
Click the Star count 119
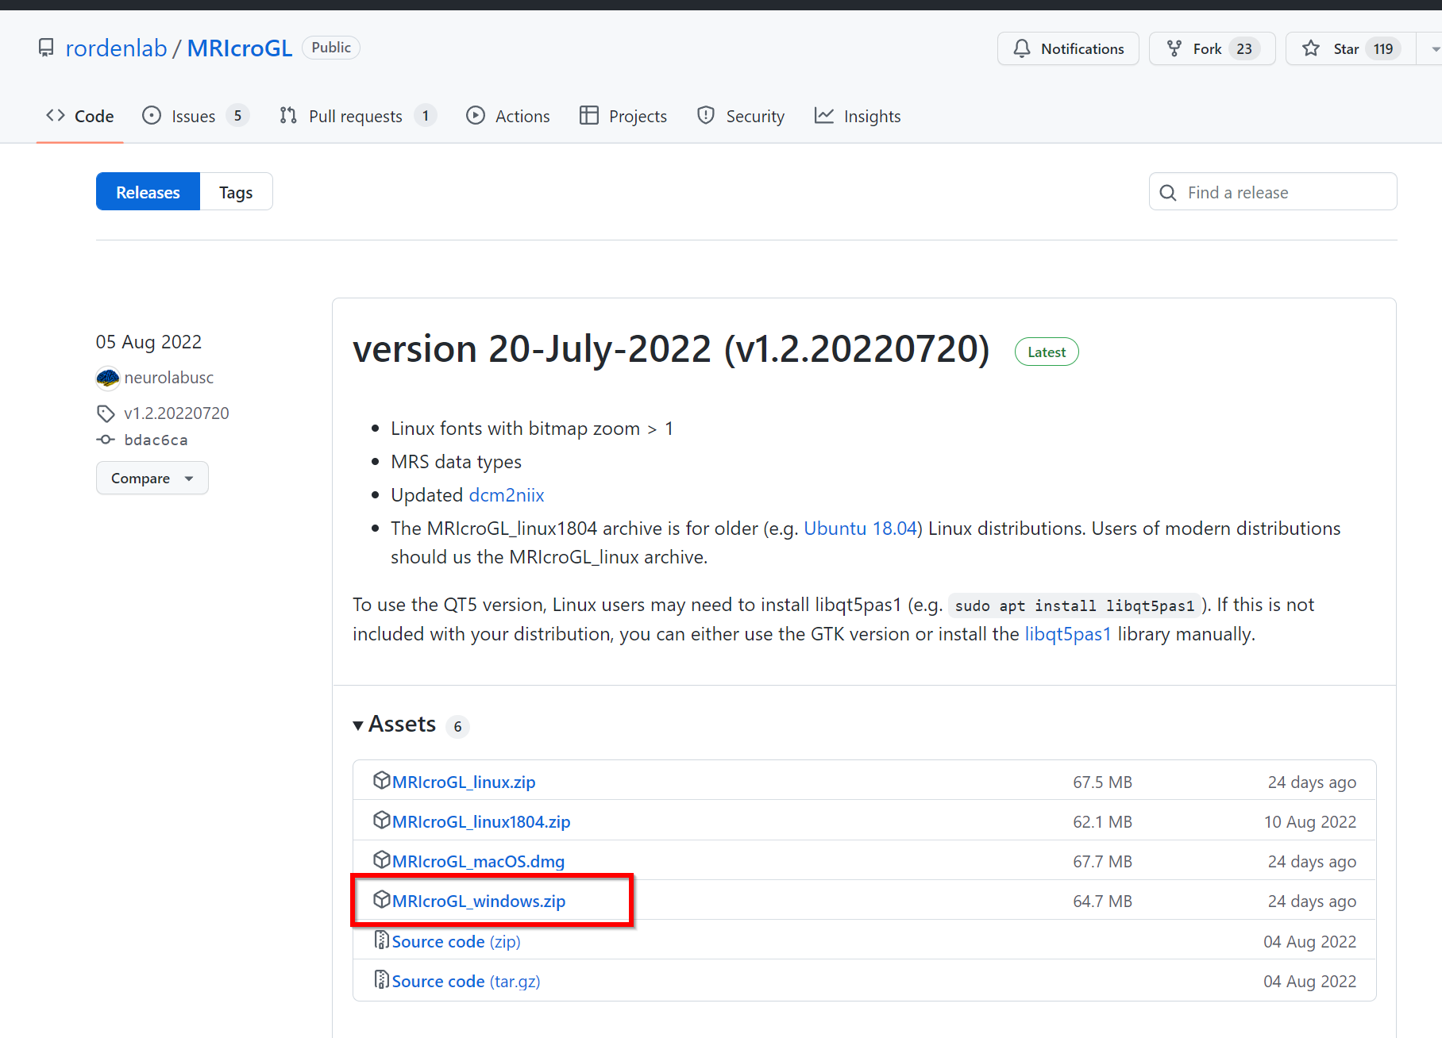(x=1383, y=49)
